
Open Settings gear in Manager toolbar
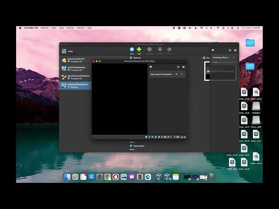pos(150,51)
